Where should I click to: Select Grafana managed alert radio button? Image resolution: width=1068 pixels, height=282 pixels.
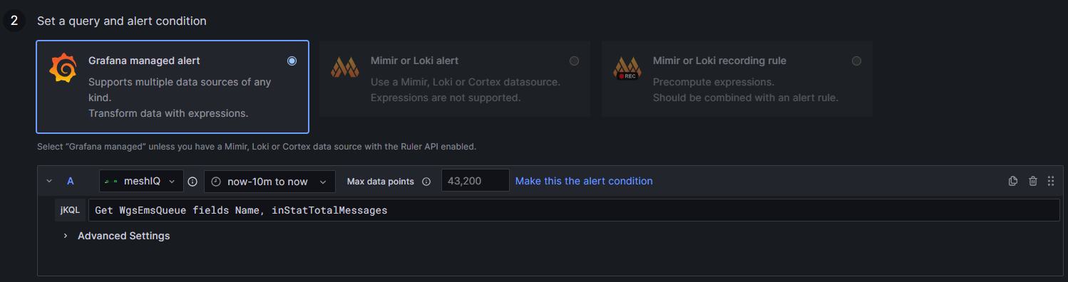point(292,61)
